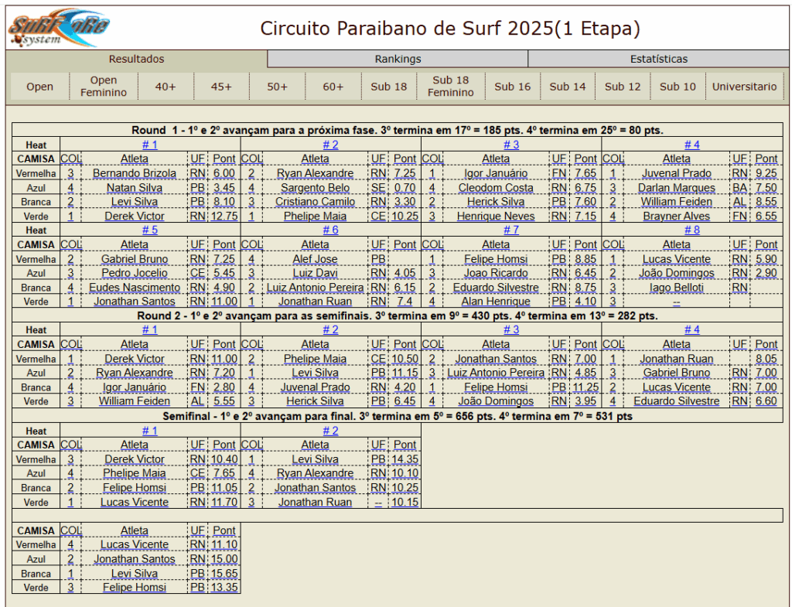This screenshot has height=607, width=792.
Task: Choose the Open Feminino category
Action: (104, 86)
